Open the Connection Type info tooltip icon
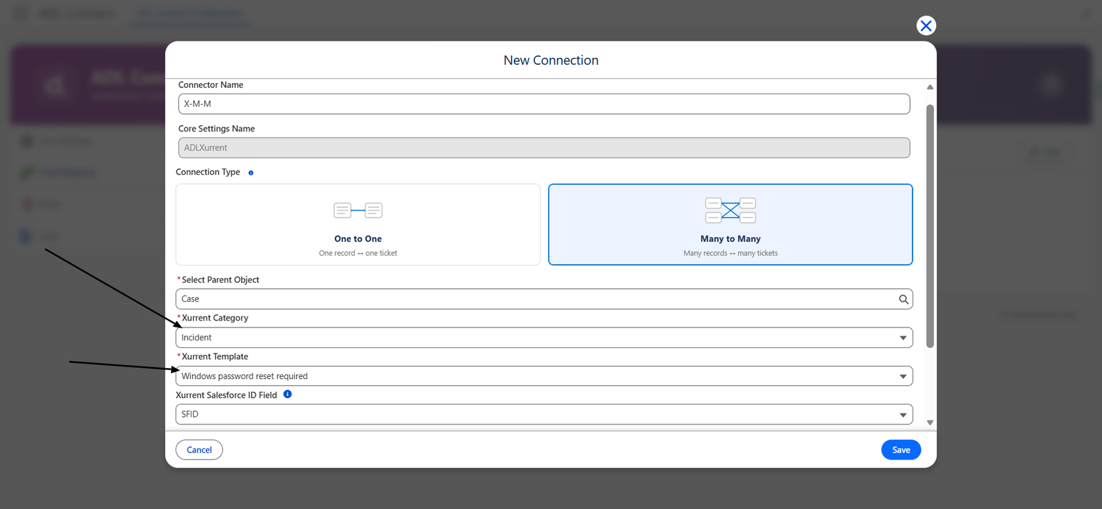1102x509 pixels. tap(251, 173)
